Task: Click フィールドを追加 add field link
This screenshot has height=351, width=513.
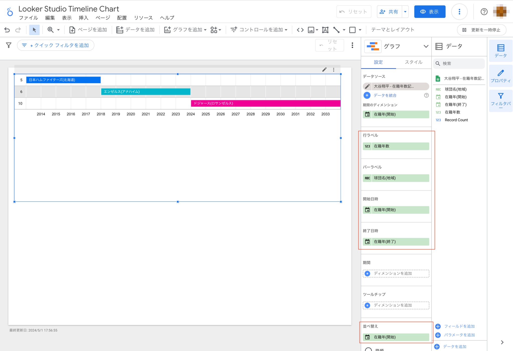Action: [x=459, y=326]
